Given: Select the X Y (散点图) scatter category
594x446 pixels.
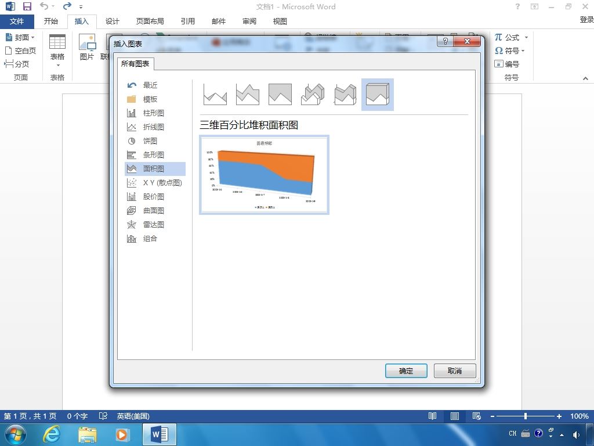Looking at the screenshot, I should pos(155,183).
